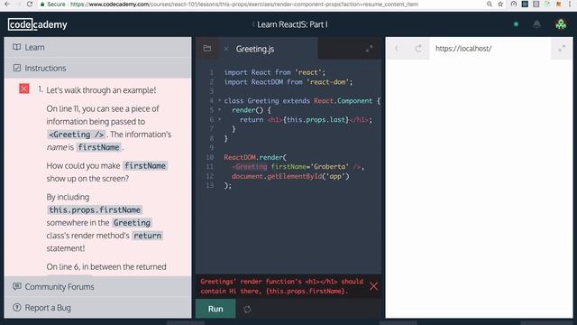Click browser back arrow
Image resolution: width=577 pixels, height=325 pixels.
(x=7, y=4)
